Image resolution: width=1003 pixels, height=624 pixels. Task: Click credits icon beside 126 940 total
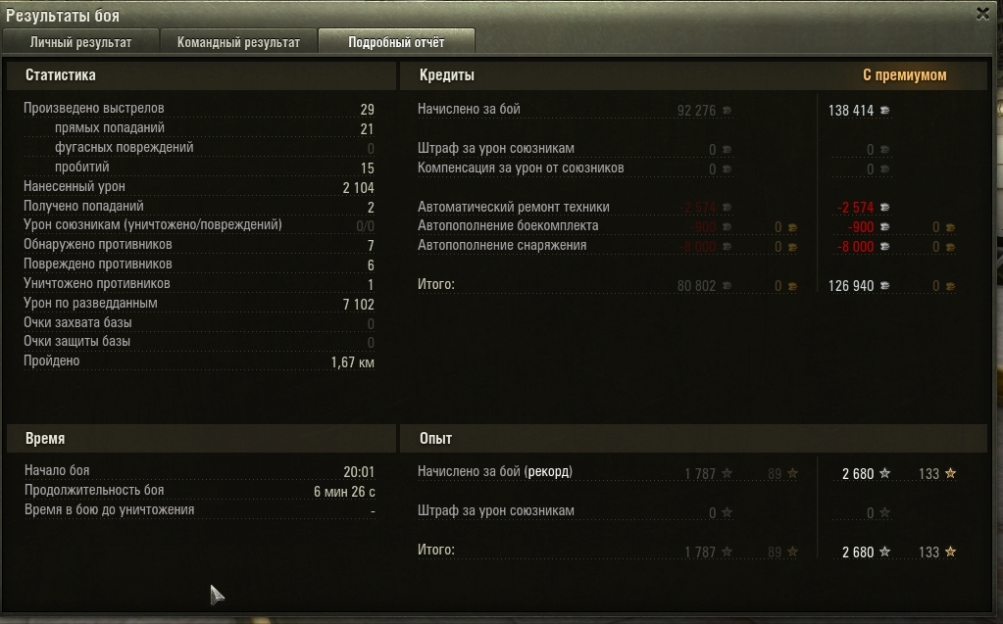point(884,286)
